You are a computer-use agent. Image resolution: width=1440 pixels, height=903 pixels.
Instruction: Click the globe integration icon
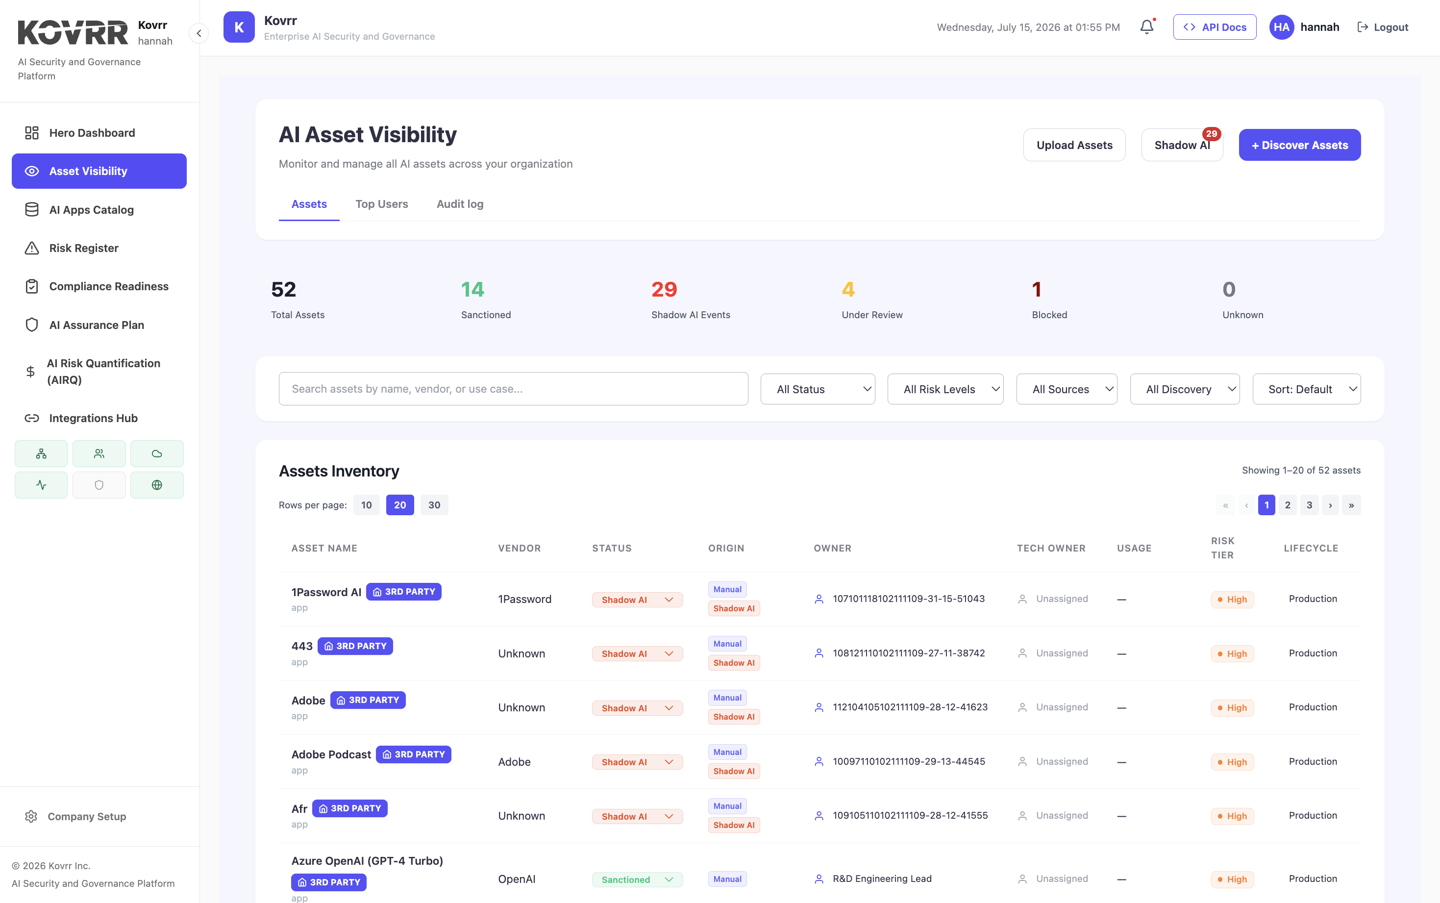(x=157, y=485)
